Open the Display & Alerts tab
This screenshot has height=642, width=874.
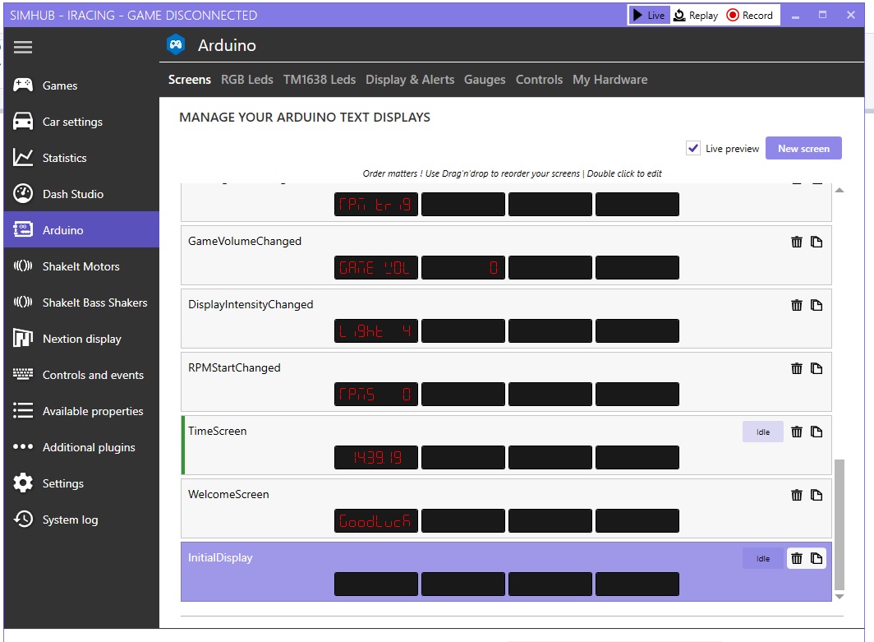(x=410, y=79)
